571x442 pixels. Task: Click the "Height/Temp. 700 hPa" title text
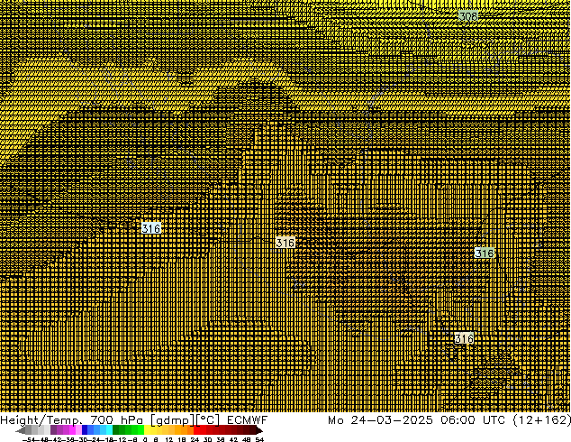(x=72, y=420)
